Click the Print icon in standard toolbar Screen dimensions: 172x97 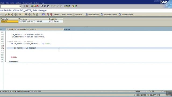(x=42, y=6)
